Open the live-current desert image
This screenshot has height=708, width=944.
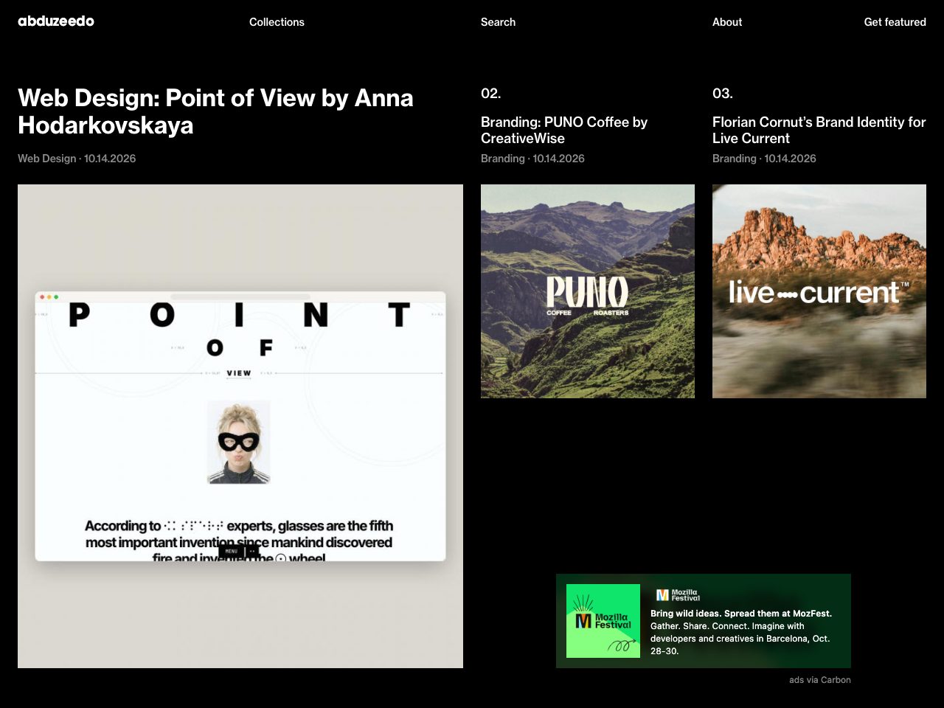[819, 291]
